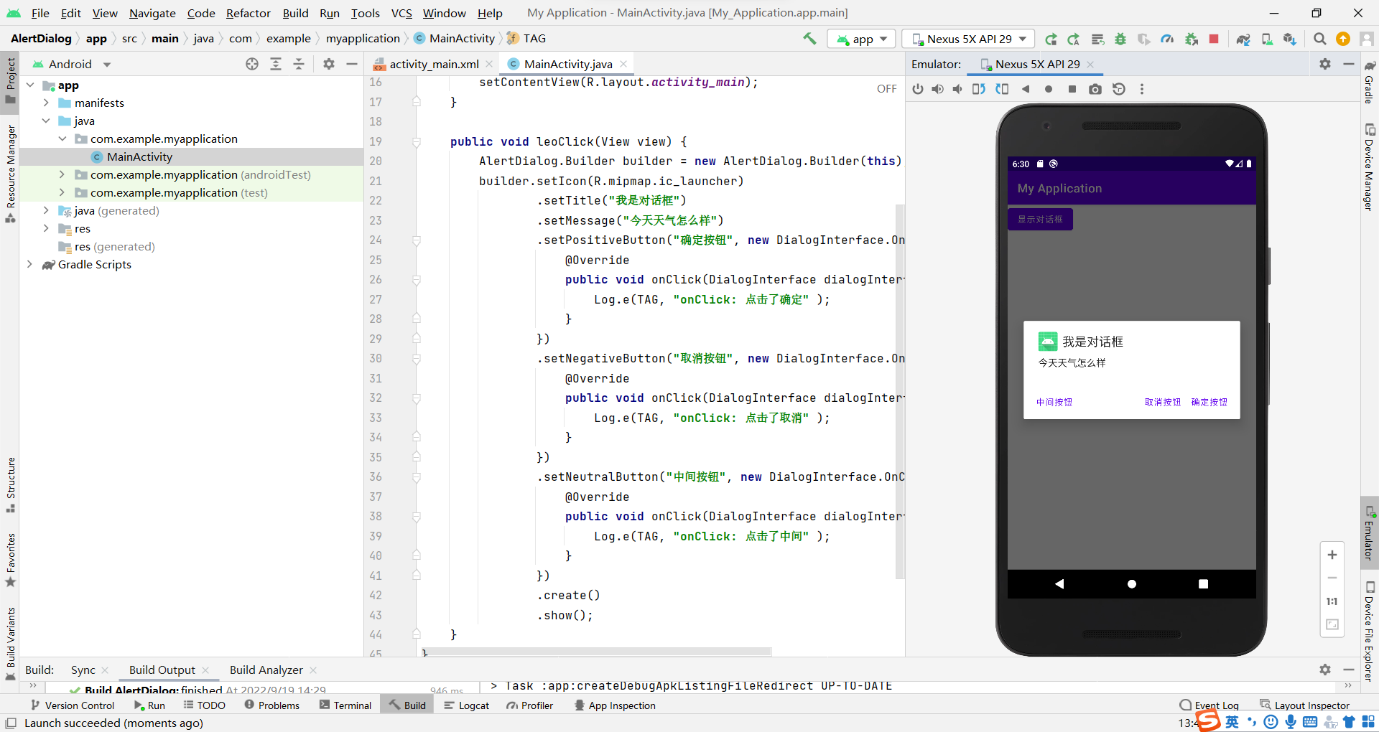The width and height of the screenshot is (1379, 732).
Task: Take a screenshot of the emulator
Action: coord(1095,89)
